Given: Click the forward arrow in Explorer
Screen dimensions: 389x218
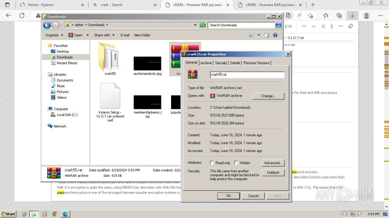Looking at the screenshot, I should pos(55,25).
